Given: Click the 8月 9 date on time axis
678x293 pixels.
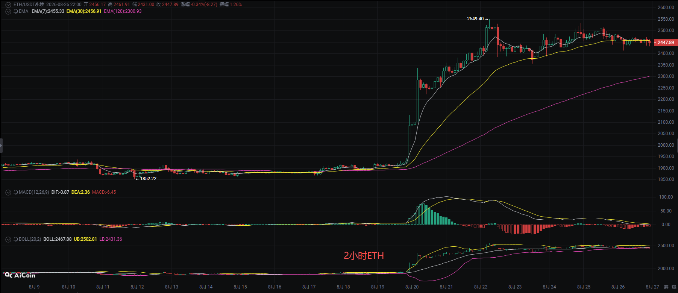Looking at the screenshot, I should (x=34, y=287).
